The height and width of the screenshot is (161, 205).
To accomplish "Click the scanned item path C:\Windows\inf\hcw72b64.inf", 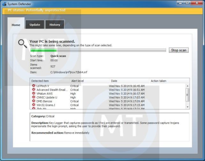I will (69, 72).
